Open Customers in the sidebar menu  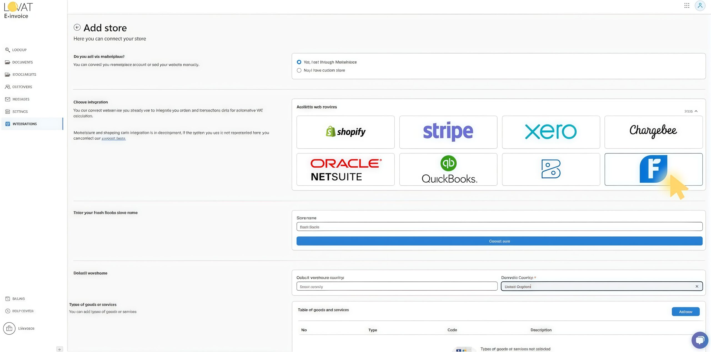(22, 87)
